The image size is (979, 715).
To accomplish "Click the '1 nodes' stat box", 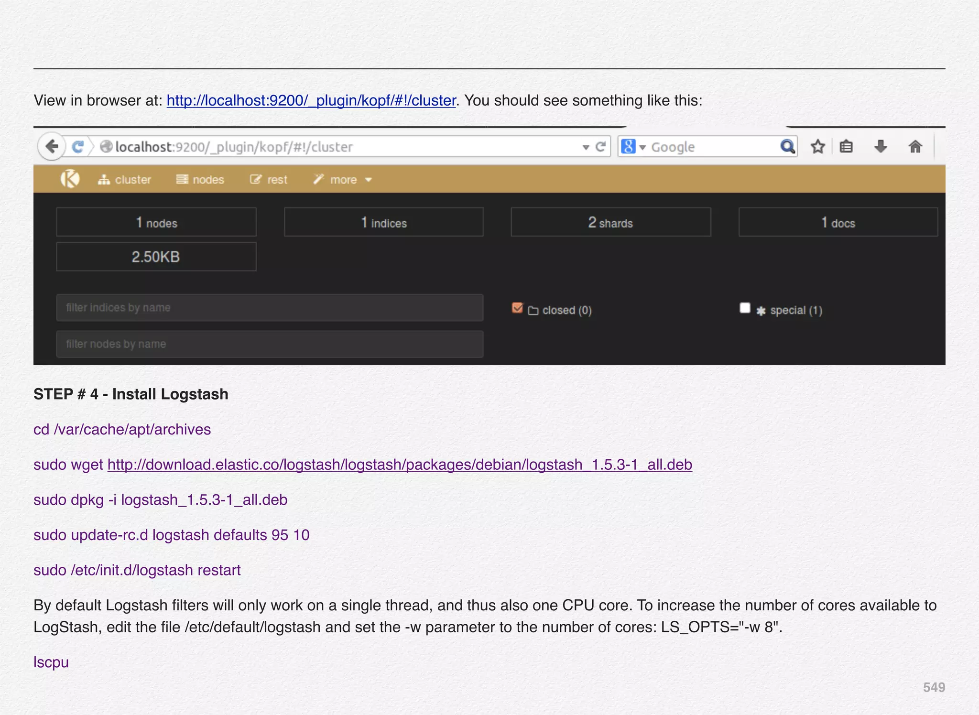I will [156, 222].
